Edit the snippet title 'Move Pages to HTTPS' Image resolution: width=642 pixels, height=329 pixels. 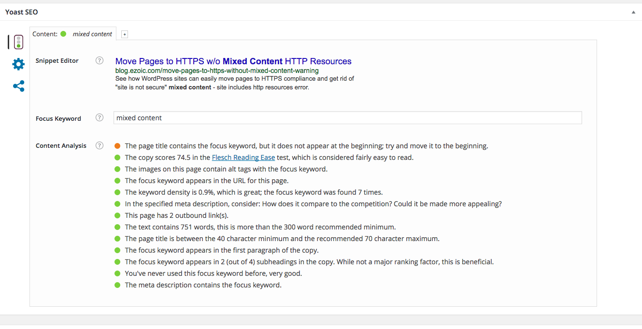coord(233,61)
